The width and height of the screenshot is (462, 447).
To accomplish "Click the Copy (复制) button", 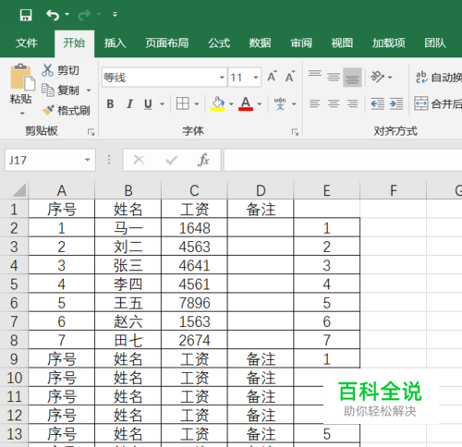I will point(61,91).
